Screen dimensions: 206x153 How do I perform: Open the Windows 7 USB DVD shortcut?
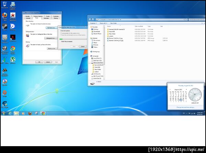click(x=13, y=5)
